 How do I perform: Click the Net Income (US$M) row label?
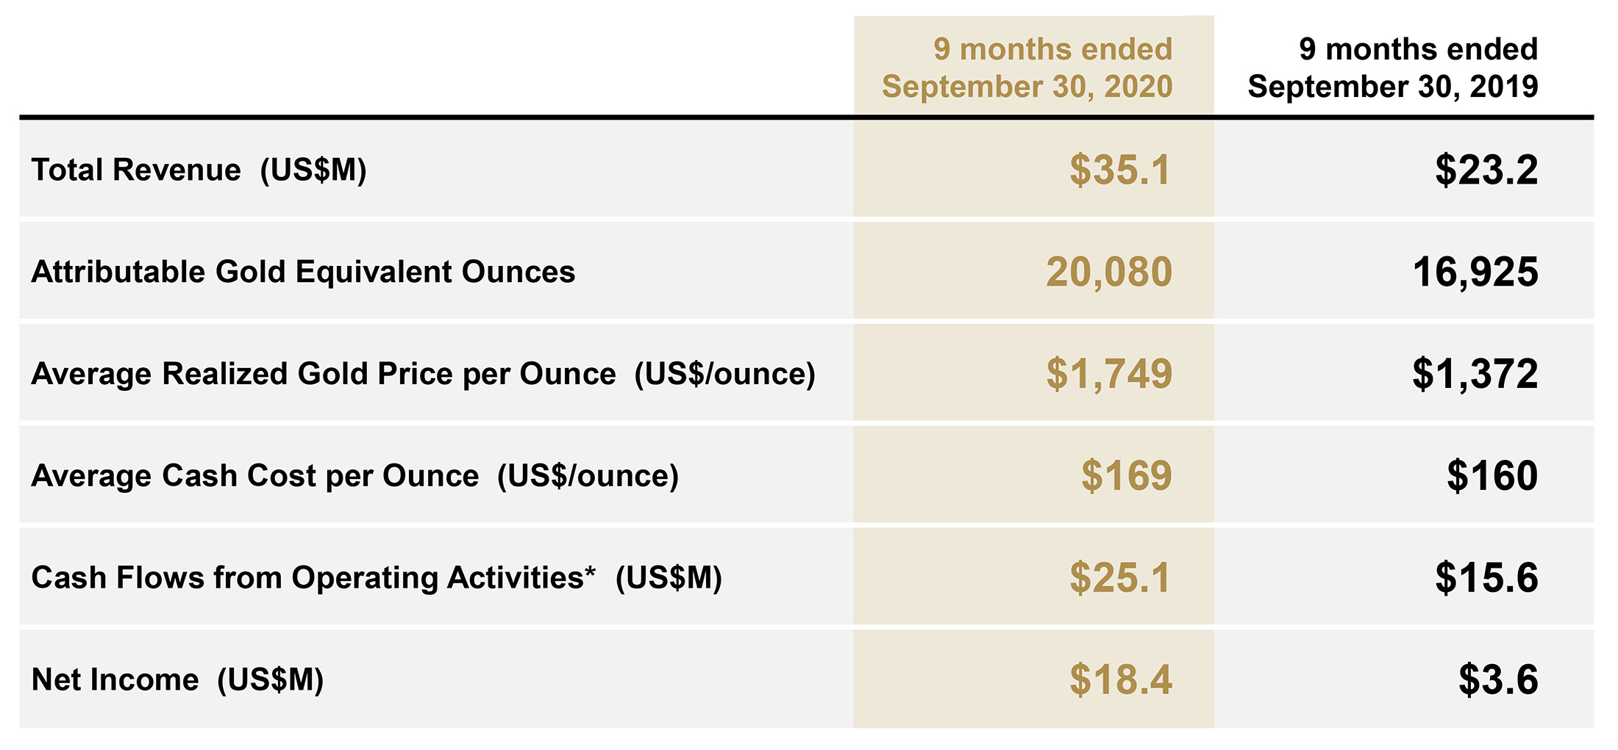click(177, 680)
